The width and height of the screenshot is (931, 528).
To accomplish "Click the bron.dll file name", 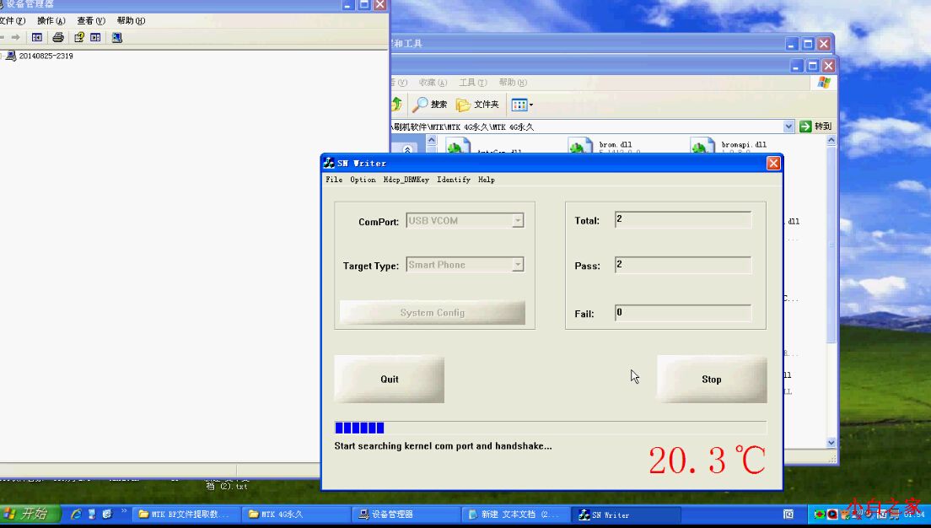I will 616,144.
